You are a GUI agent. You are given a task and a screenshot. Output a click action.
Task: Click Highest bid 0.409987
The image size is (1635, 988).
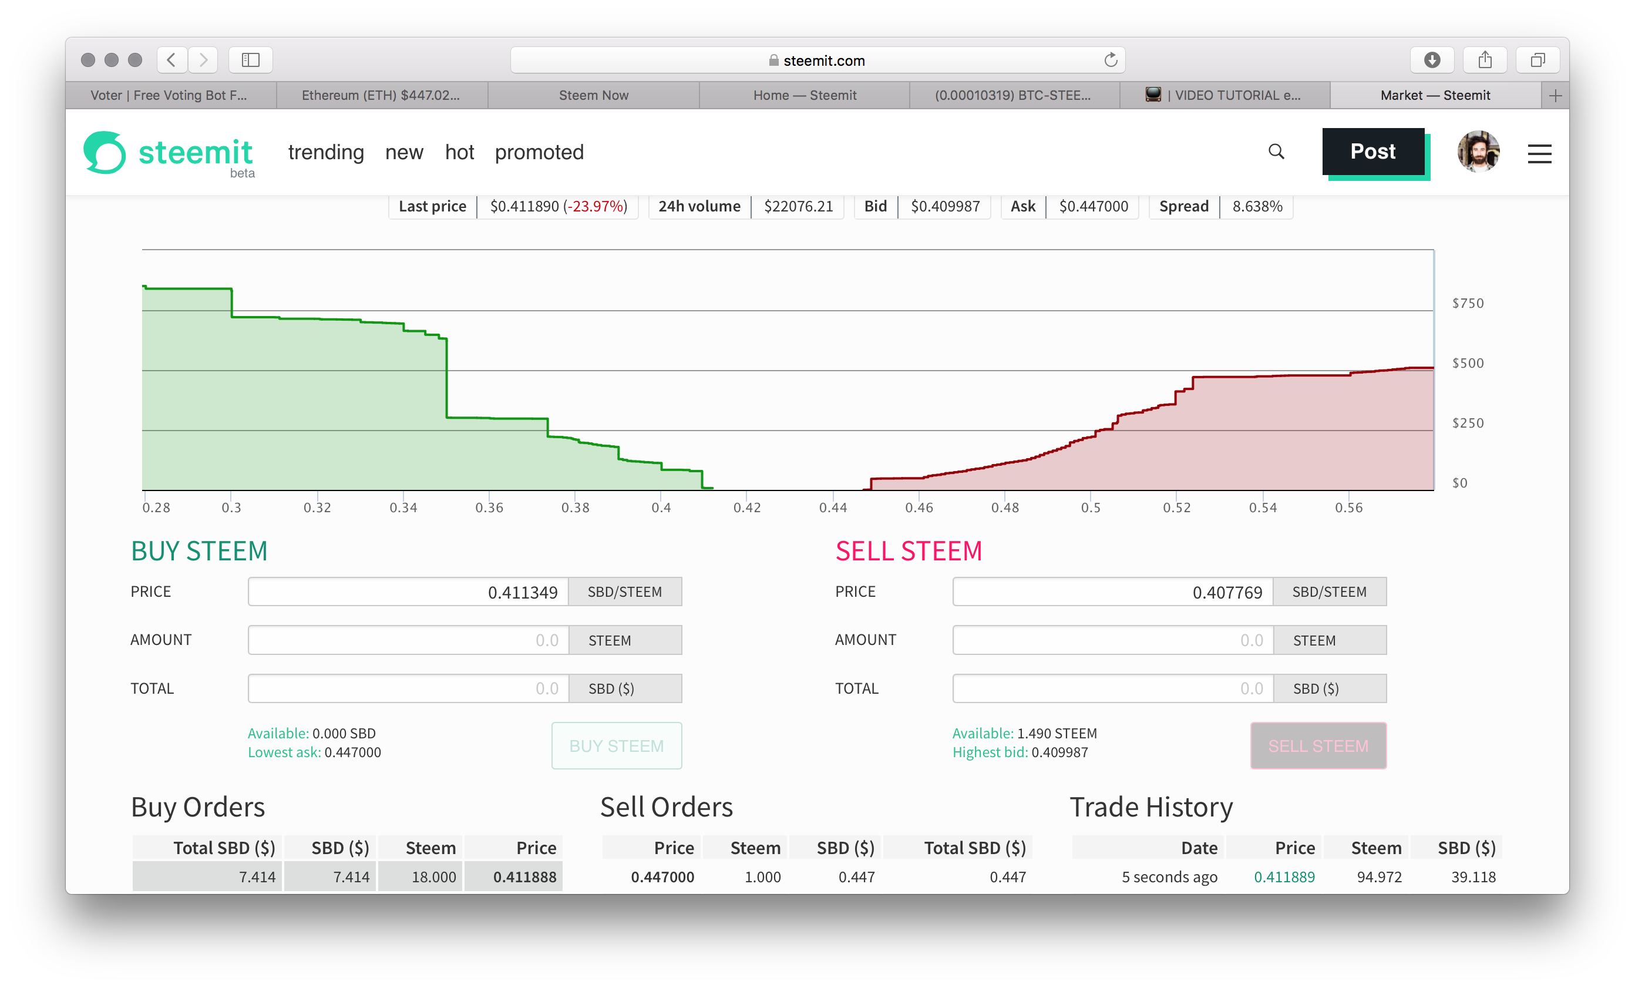(1020, 752)
